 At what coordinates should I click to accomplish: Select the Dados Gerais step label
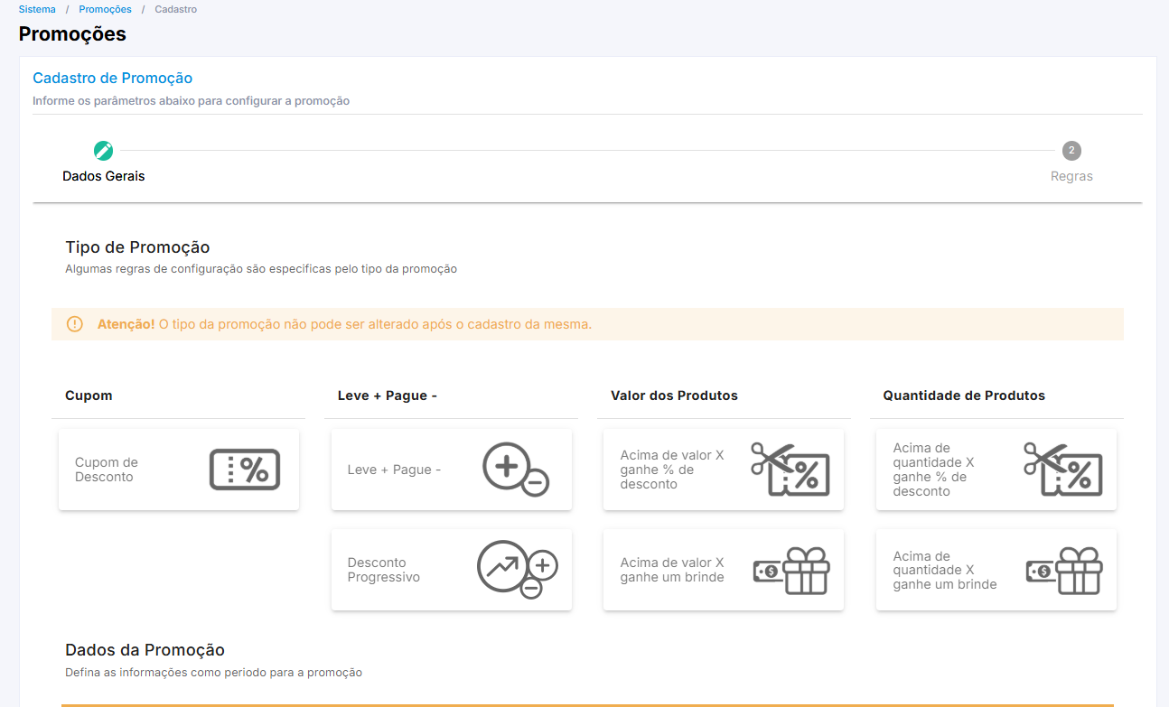pyautogui.click(x=104, y=176)
